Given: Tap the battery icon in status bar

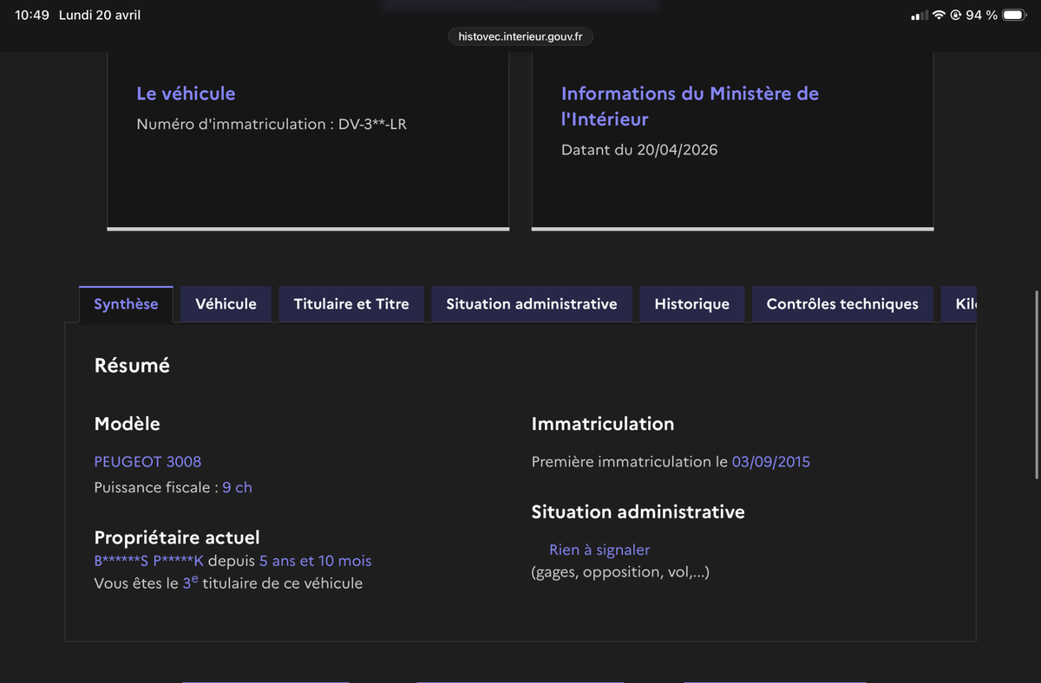Looking at the screenshot, I should 1014,16.
